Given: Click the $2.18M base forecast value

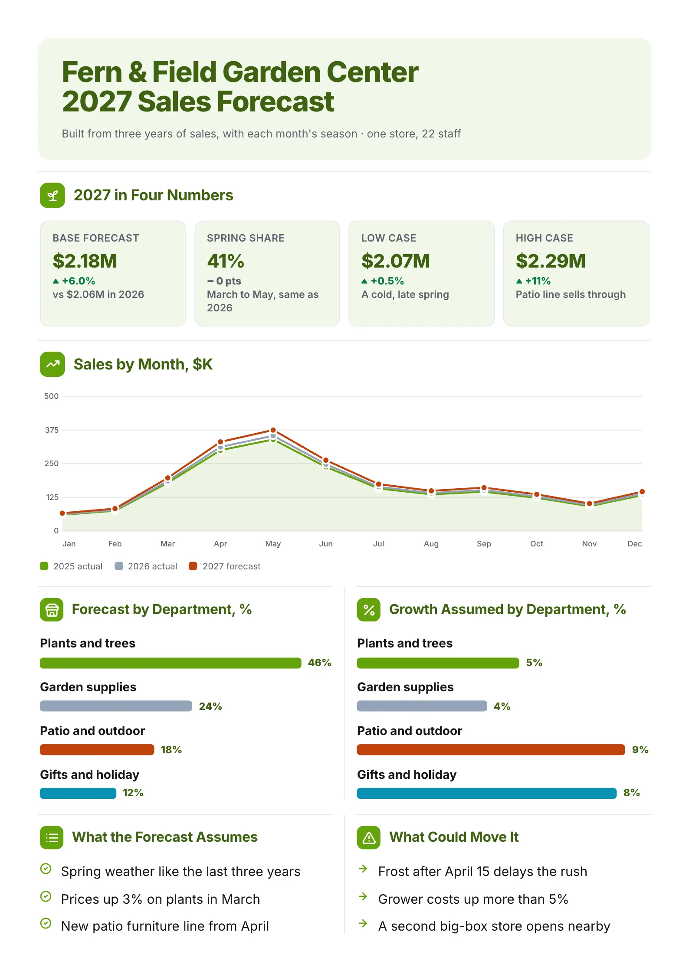Looking at the screenshot, I should click(x=85, y=261).
